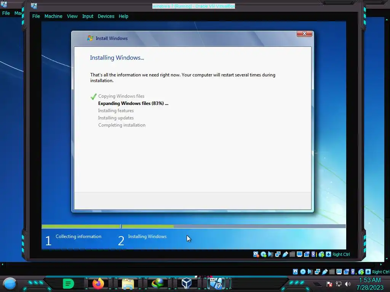
Task: Click the scroll-right arrow of the background window
Action: tap(381, 265)
